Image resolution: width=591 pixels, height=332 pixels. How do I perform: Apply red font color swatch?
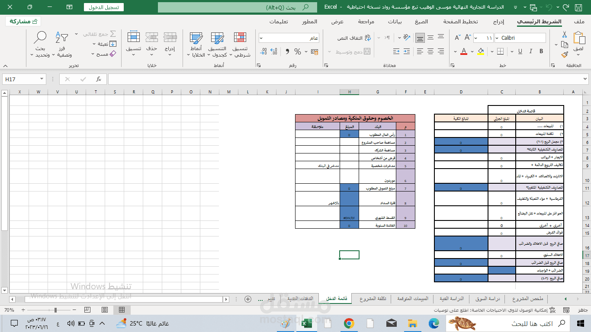tap(464, 51)
